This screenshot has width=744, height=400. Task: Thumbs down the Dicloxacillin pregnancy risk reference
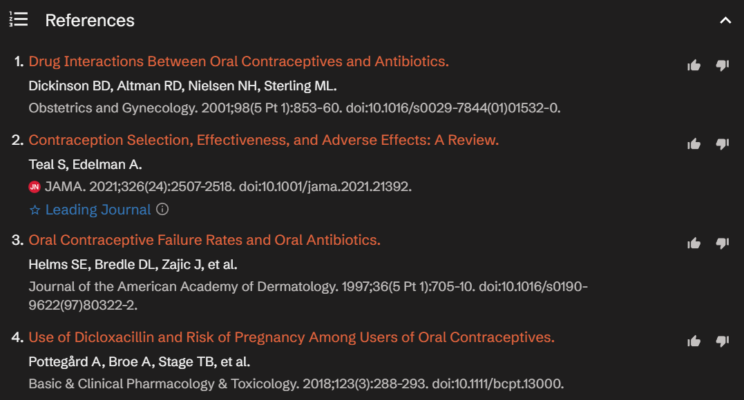pyautogui.click(x=723, y=341)
